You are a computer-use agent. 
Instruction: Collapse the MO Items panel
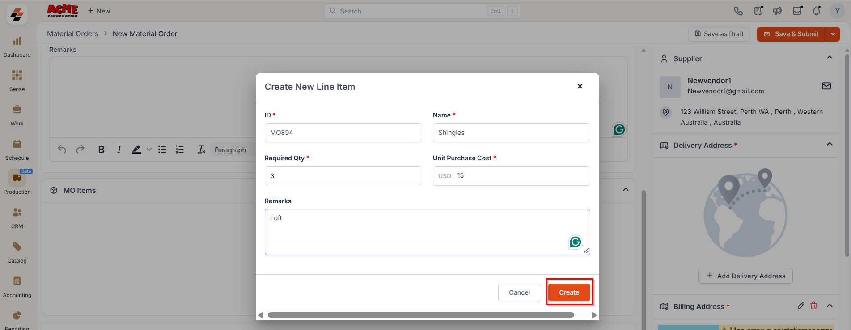point(626,190)
